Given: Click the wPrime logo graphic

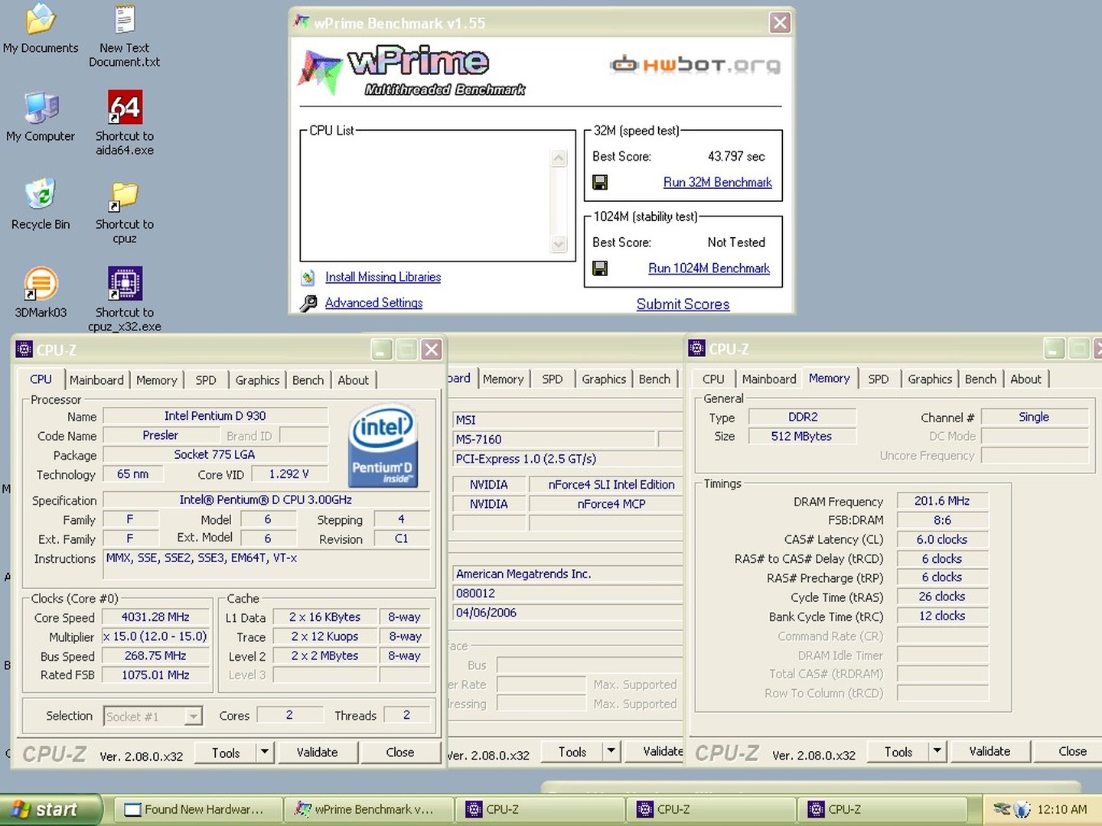Looking at the screenshot, I should click(412, 71).
